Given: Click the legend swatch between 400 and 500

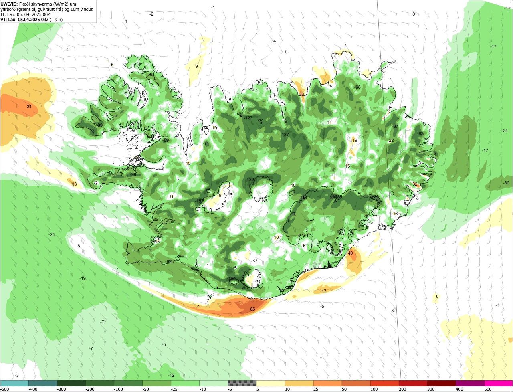Looking at the screenshot, I should coord(470,384).
